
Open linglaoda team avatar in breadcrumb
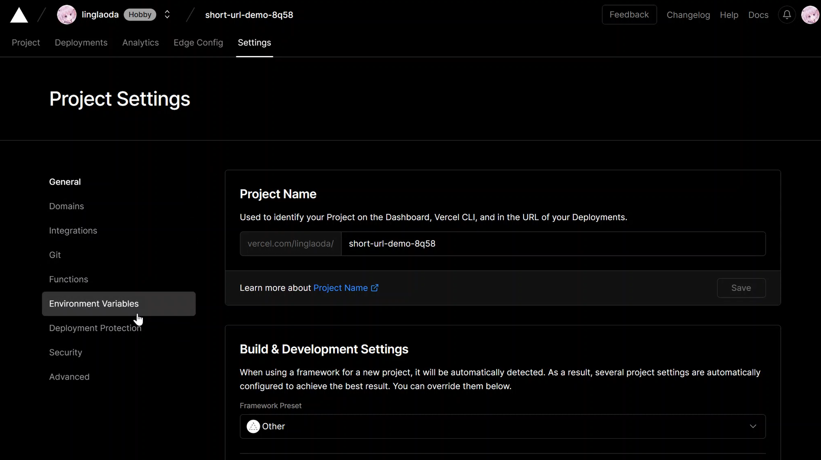[67, 15]
